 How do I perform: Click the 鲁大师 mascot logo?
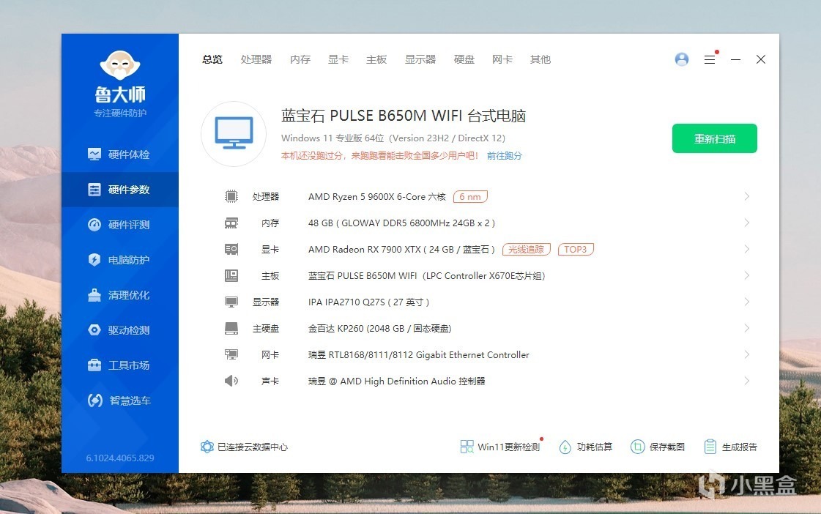click(120, 65)
